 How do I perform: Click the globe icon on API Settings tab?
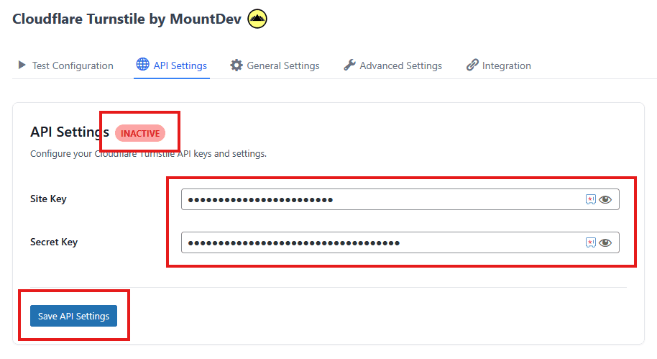pyautogui.click(x=142, y=64)
